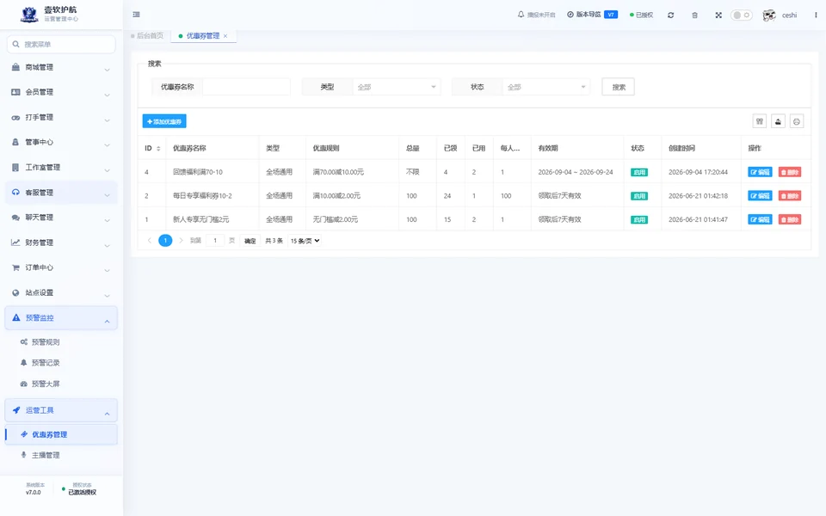Toggle 启用 status for 每日专享福利券10-2

pyautogui.click(x=639, y=196)
